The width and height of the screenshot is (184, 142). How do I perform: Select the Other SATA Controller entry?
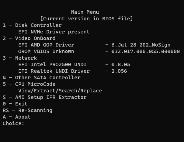coord(41,78)
